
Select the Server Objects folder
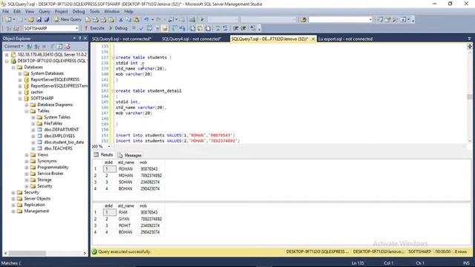pyautogui.click(x=37, y=199)
